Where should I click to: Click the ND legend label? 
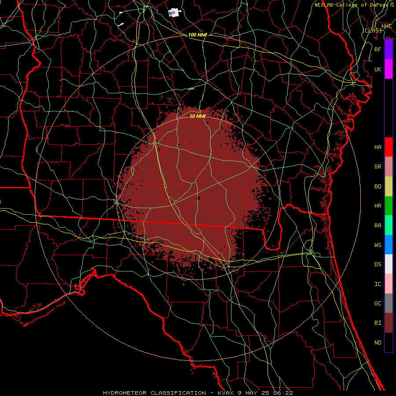tap(378, 342)
